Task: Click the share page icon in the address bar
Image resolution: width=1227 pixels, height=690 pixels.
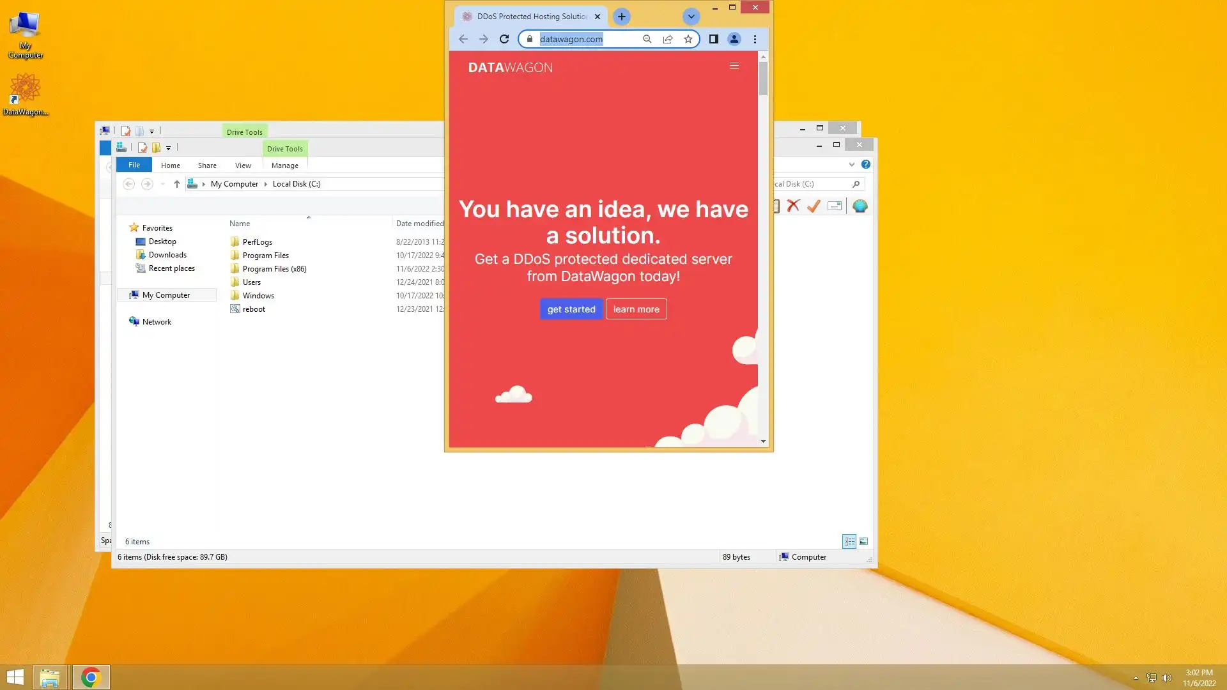Action: click(668, 39)
